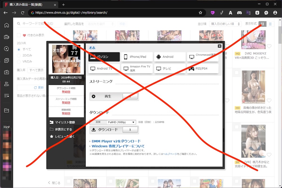
Task: Select the PS5/PS4 device tab
Action: pyautogui.click(x=202, y=68)
